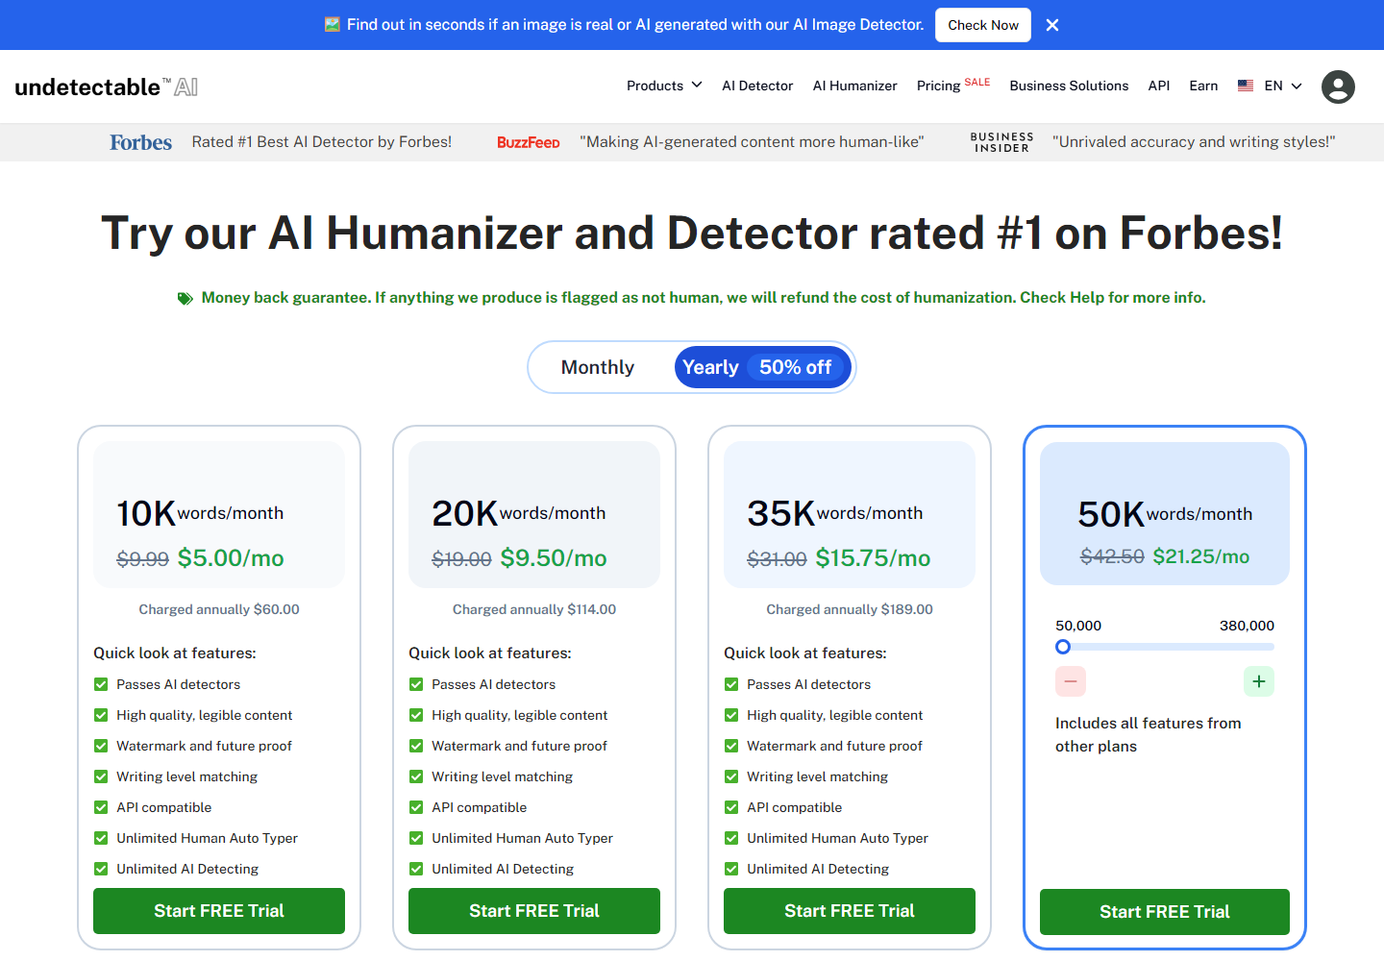Click the Unrivaled accuracy and writing styles quote
The image size is (1384, 961).
1194,142
